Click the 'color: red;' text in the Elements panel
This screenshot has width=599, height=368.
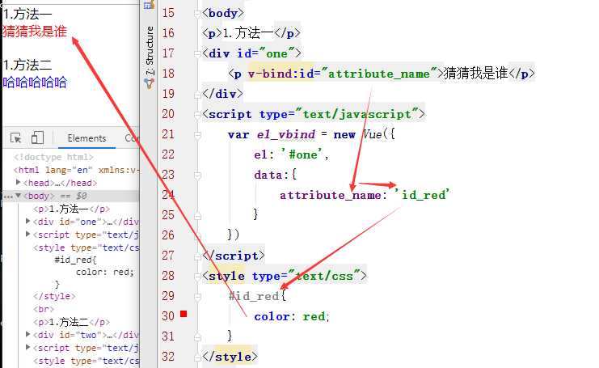coord(104,272)
